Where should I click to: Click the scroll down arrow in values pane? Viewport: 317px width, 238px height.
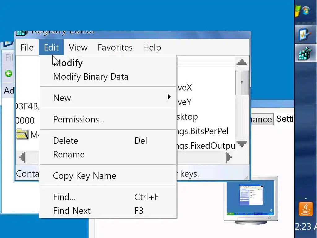242,144
